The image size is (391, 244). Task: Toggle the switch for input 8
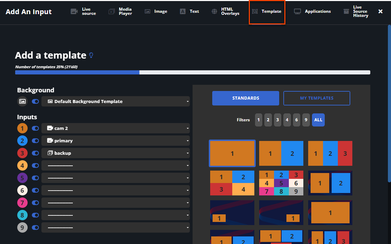(36, 215)
